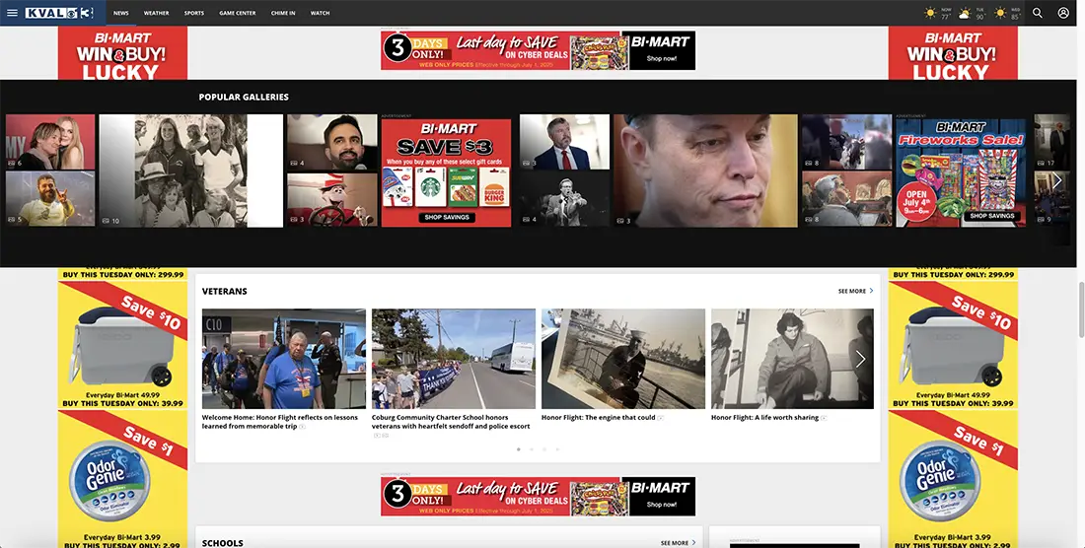Click the sunny weather icon showing 85°
The height and width of the screenshot is (548, 1085).
(x=1000, y=13)
